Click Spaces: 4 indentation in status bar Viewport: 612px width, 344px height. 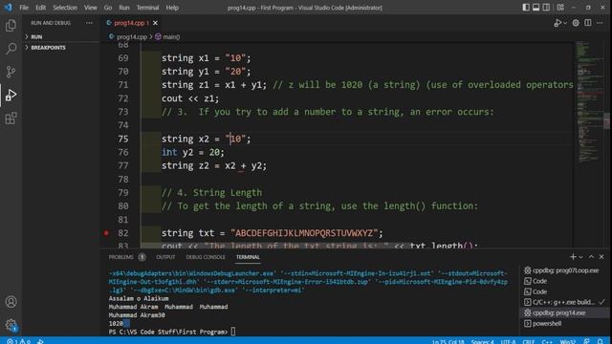click(x=482, y=342)
